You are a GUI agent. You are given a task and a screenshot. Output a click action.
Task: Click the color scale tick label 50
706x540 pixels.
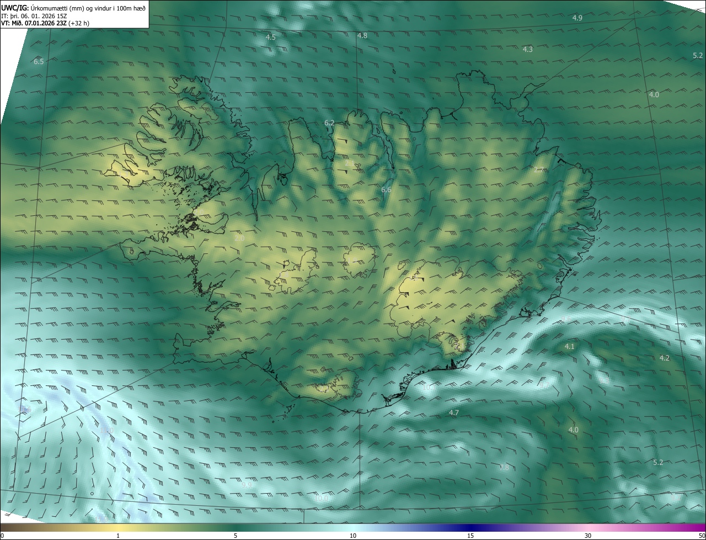point(702,536)
